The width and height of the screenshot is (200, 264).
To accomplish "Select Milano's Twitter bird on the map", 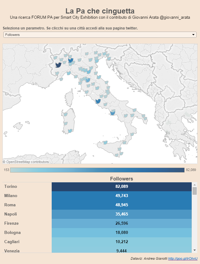I will coord(70,60).
